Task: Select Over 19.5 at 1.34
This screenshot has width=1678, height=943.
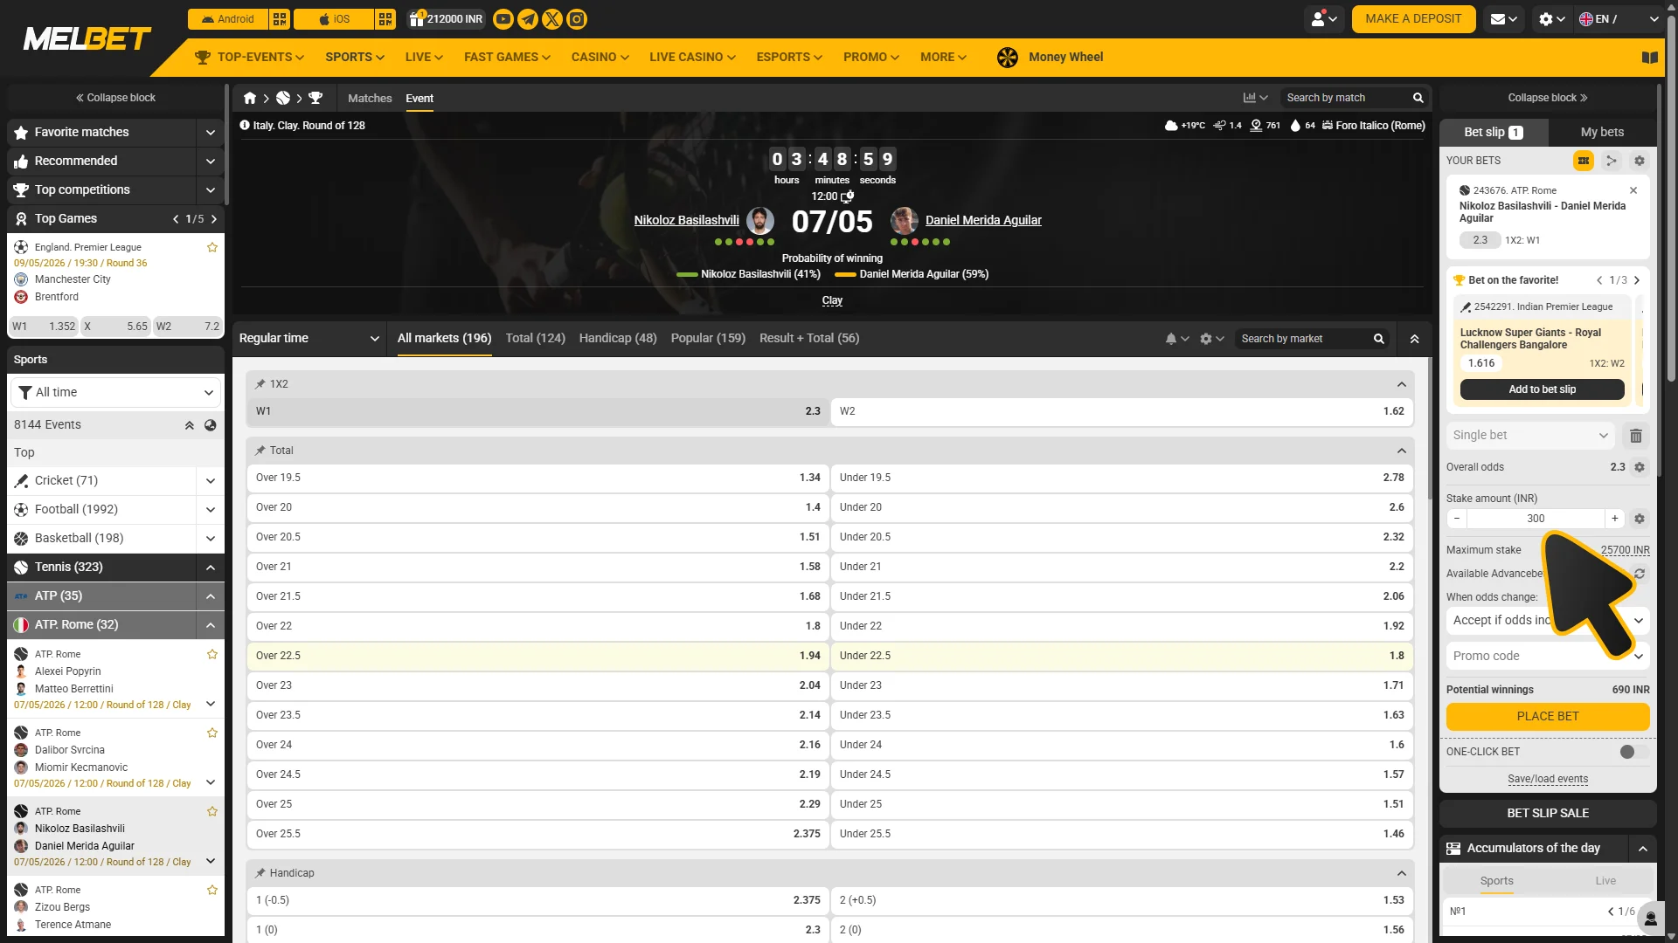Action: coord(538,478)
